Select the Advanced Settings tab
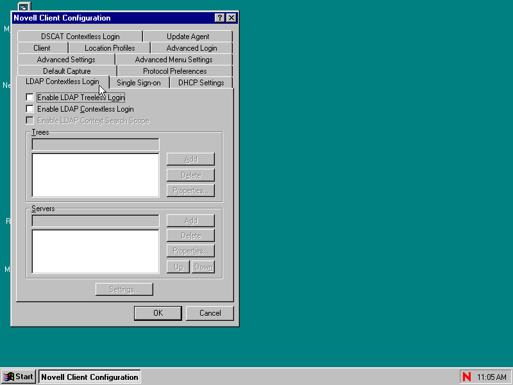The height and width of the screenshot is (385, 513). click(x=66, y=60)
